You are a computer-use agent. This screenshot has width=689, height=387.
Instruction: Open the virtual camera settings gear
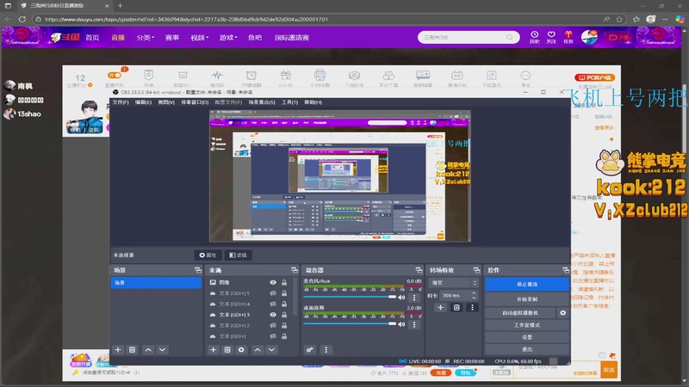[563, 313]
